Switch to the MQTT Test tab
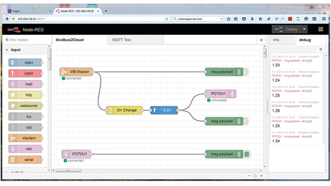Image resolution: width=331 pixels, height=186 pixels. (x=122, y=40)
